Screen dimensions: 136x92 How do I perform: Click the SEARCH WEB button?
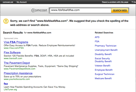120,11
